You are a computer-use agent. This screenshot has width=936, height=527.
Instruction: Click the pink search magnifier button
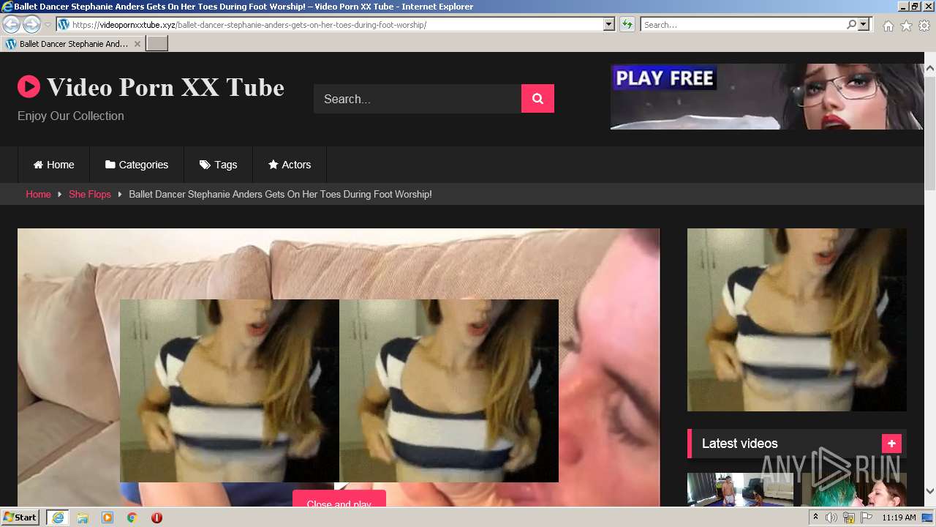tap(537, 99)
